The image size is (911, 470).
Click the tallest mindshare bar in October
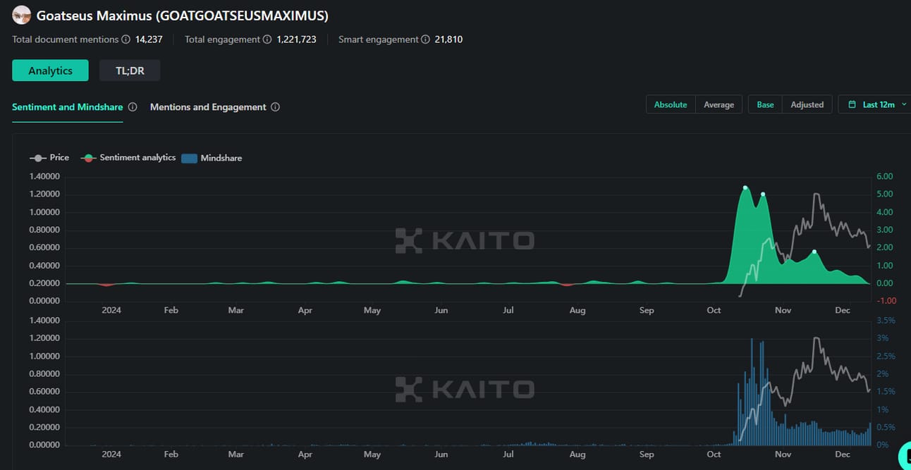752,392
